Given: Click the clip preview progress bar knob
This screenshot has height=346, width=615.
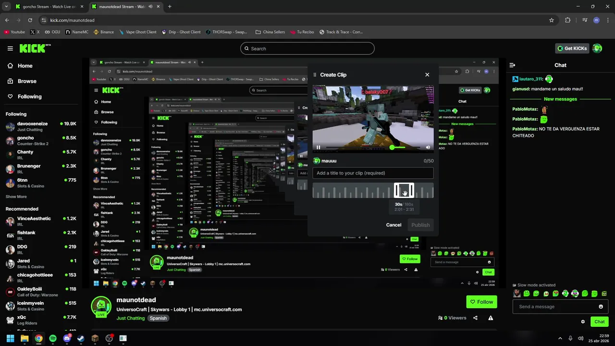Looking at the screenshot, I should [x=392, y=148].
